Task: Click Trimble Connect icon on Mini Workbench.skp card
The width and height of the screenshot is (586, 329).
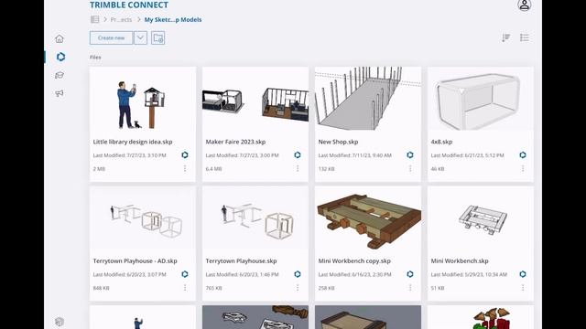Action: pos(523,274)
